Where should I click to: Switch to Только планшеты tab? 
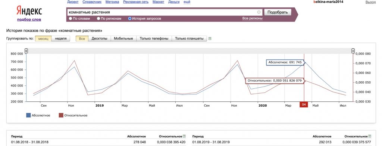pos(189,39)
